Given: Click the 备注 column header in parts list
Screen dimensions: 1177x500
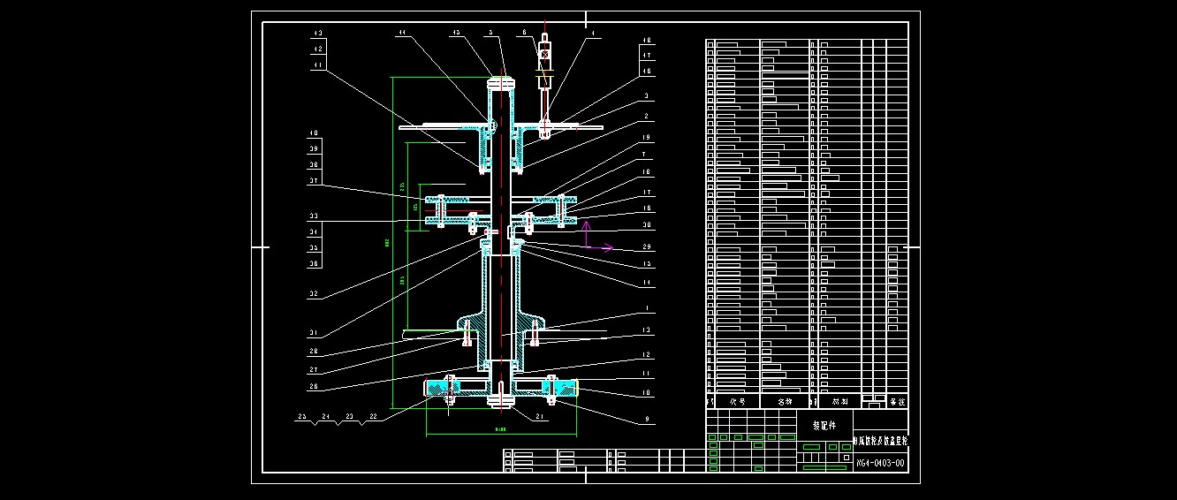Looking at the screenshot, I should 898,400.
